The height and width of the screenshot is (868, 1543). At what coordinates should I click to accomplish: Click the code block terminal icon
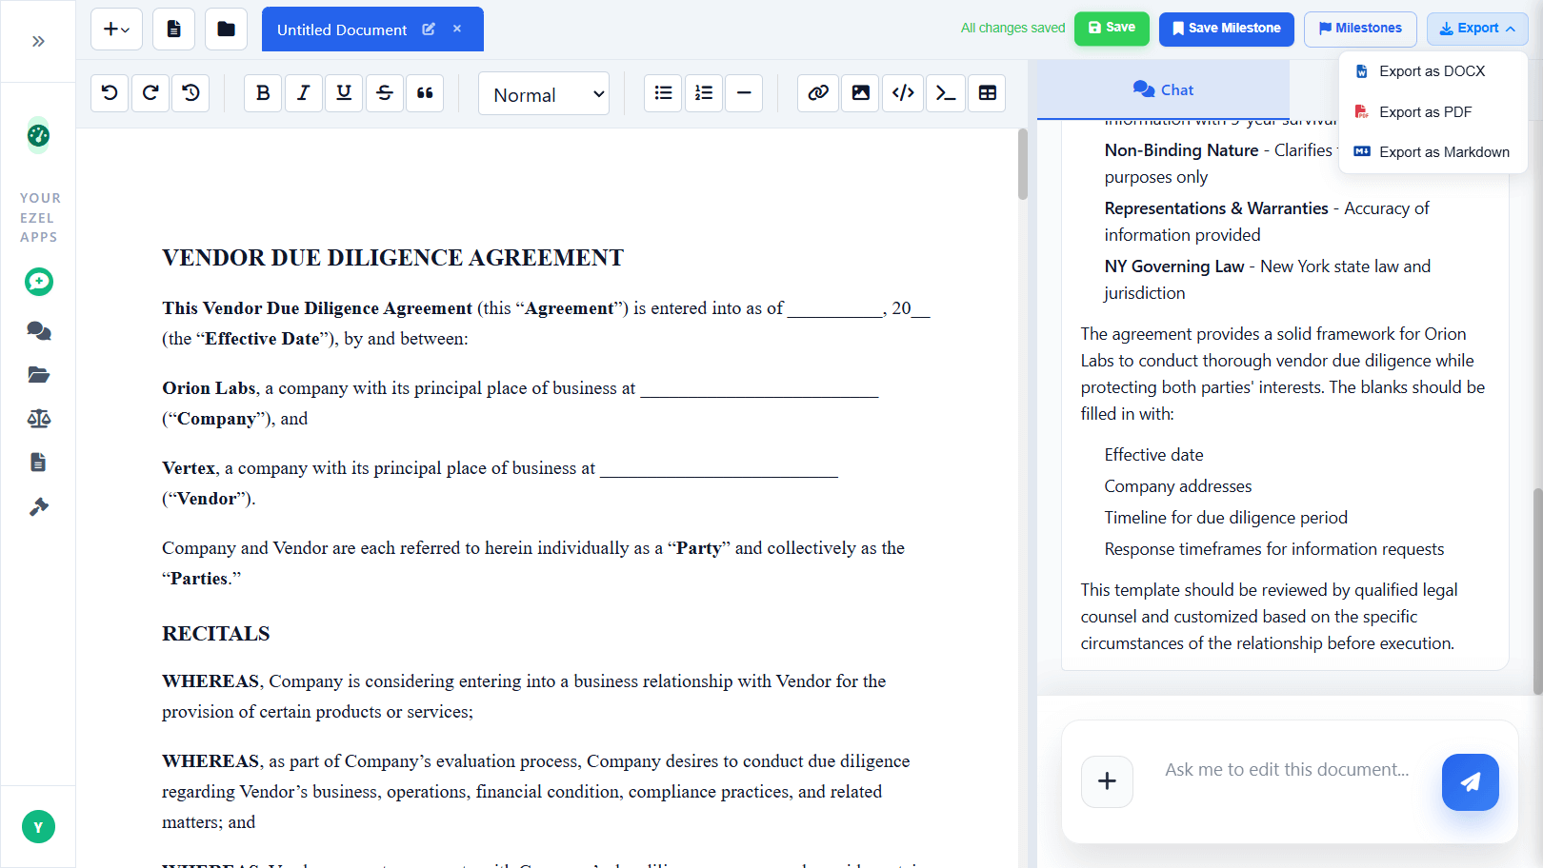tap(945, 93)
